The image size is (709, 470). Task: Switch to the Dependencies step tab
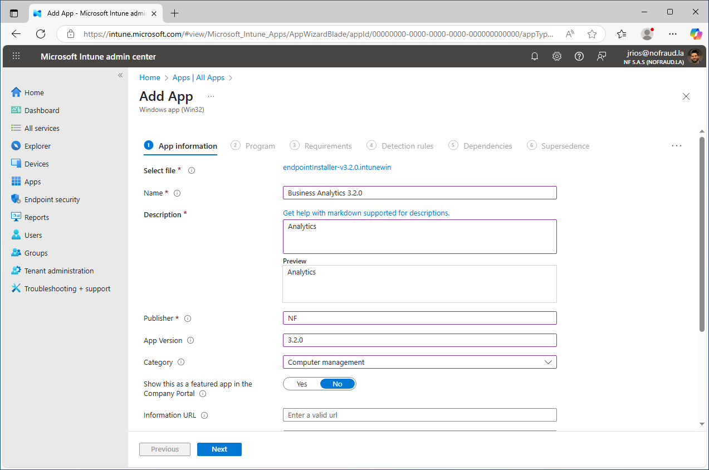(x=480, y=146)
